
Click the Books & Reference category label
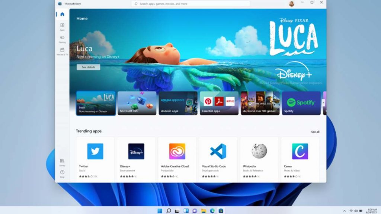253,171
